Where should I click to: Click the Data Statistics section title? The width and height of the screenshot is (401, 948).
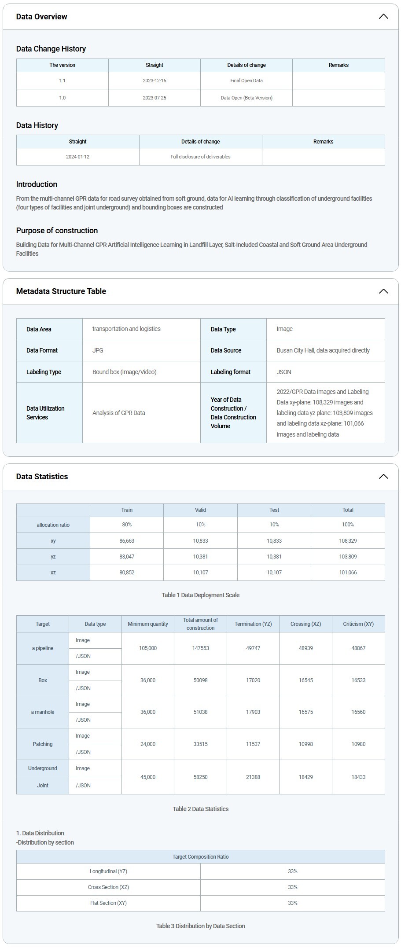[x=42, y=477]
